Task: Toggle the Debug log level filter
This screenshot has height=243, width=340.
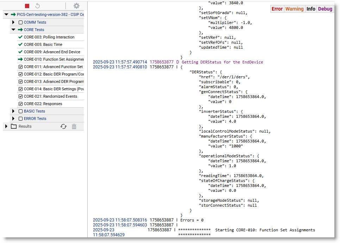Action: coord(325,9)
